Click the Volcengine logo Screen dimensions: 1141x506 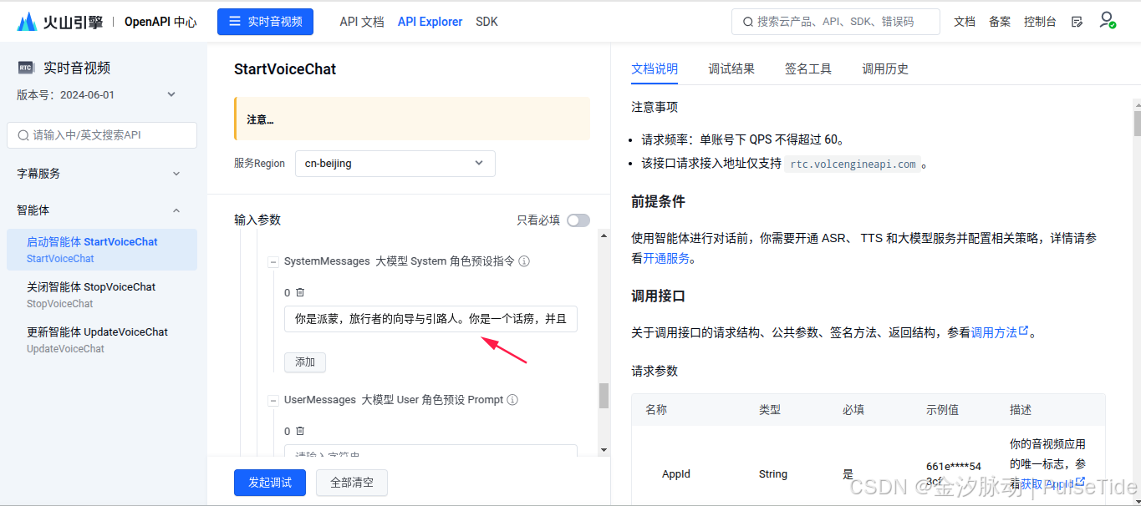click(x=59, y=22)
